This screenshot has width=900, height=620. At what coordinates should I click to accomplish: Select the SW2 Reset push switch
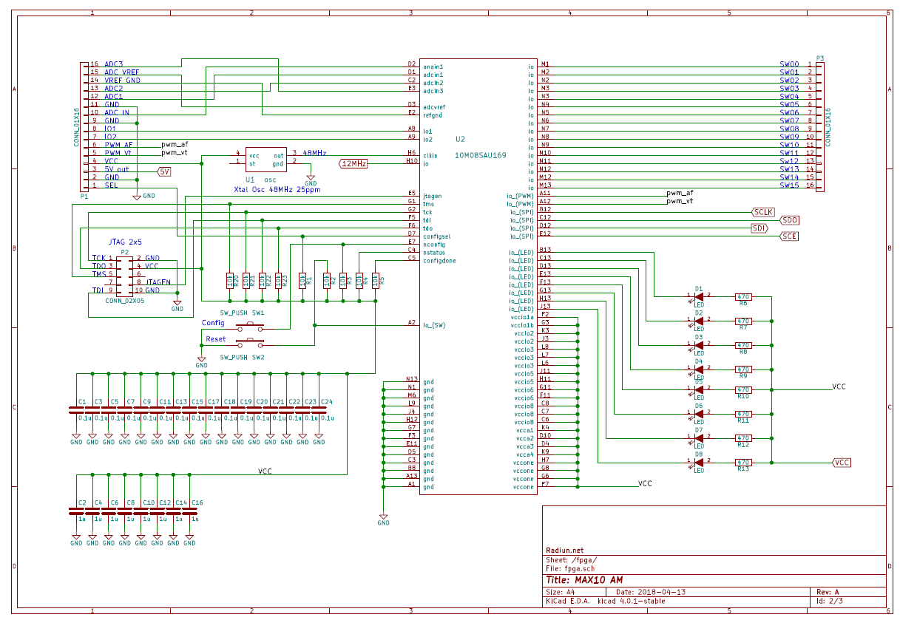(250, 342)
